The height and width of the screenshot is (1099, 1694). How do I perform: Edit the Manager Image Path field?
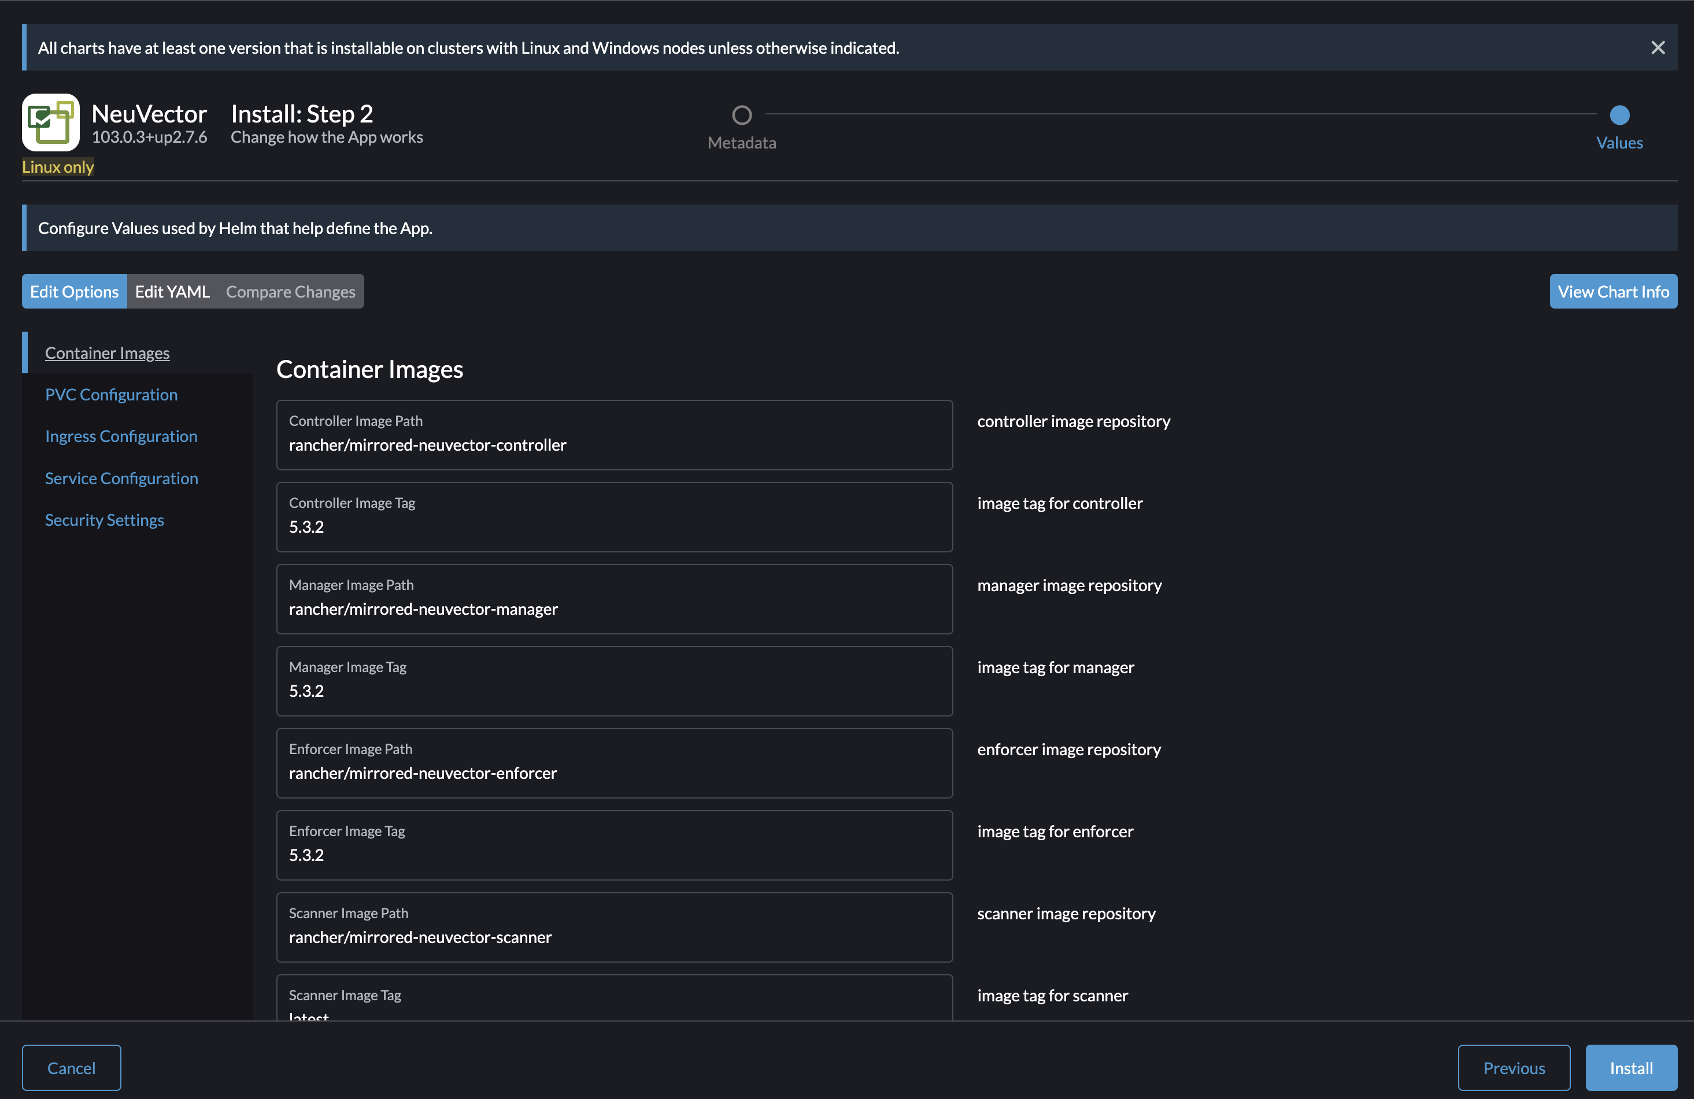(614, 599)
